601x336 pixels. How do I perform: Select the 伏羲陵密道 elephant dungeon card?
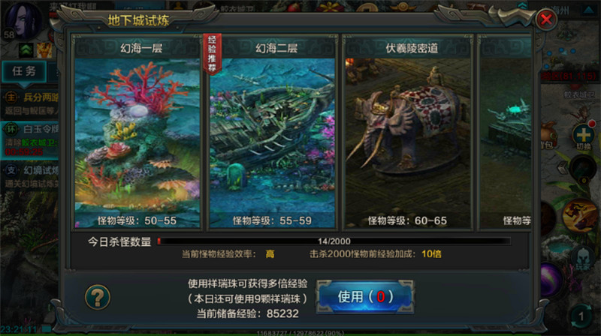408,133
